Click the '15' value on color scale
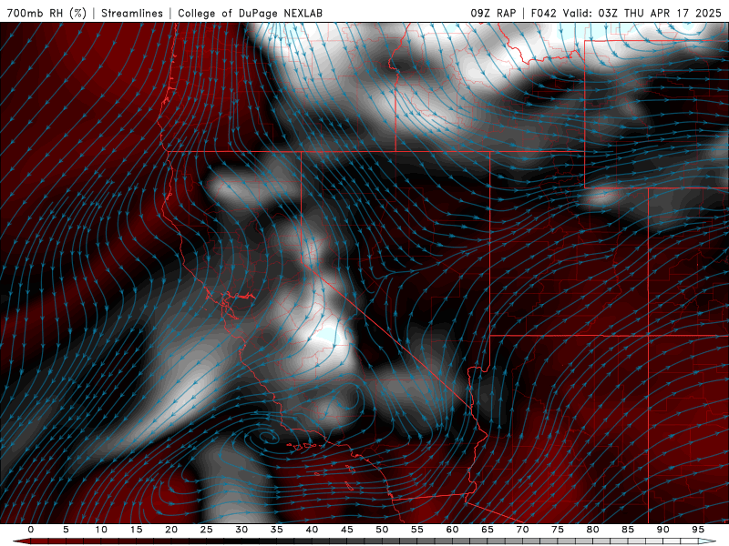 click(x=136, y=530)
